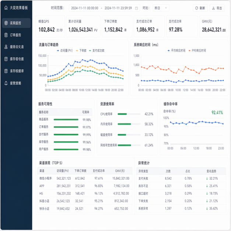Click the 接口超时 占比 0.29%
Screen dimensions: 231x231
pyautogui.click(x=188, y=193)
